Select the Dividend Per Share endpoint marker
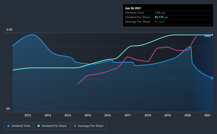 pos(213,35)
